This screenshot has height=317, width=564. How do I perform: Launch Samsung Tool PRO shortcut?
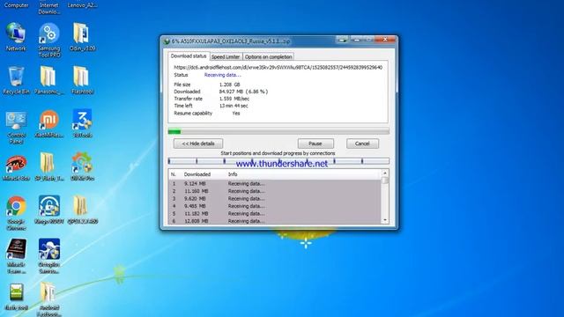(x=49, y=40)
